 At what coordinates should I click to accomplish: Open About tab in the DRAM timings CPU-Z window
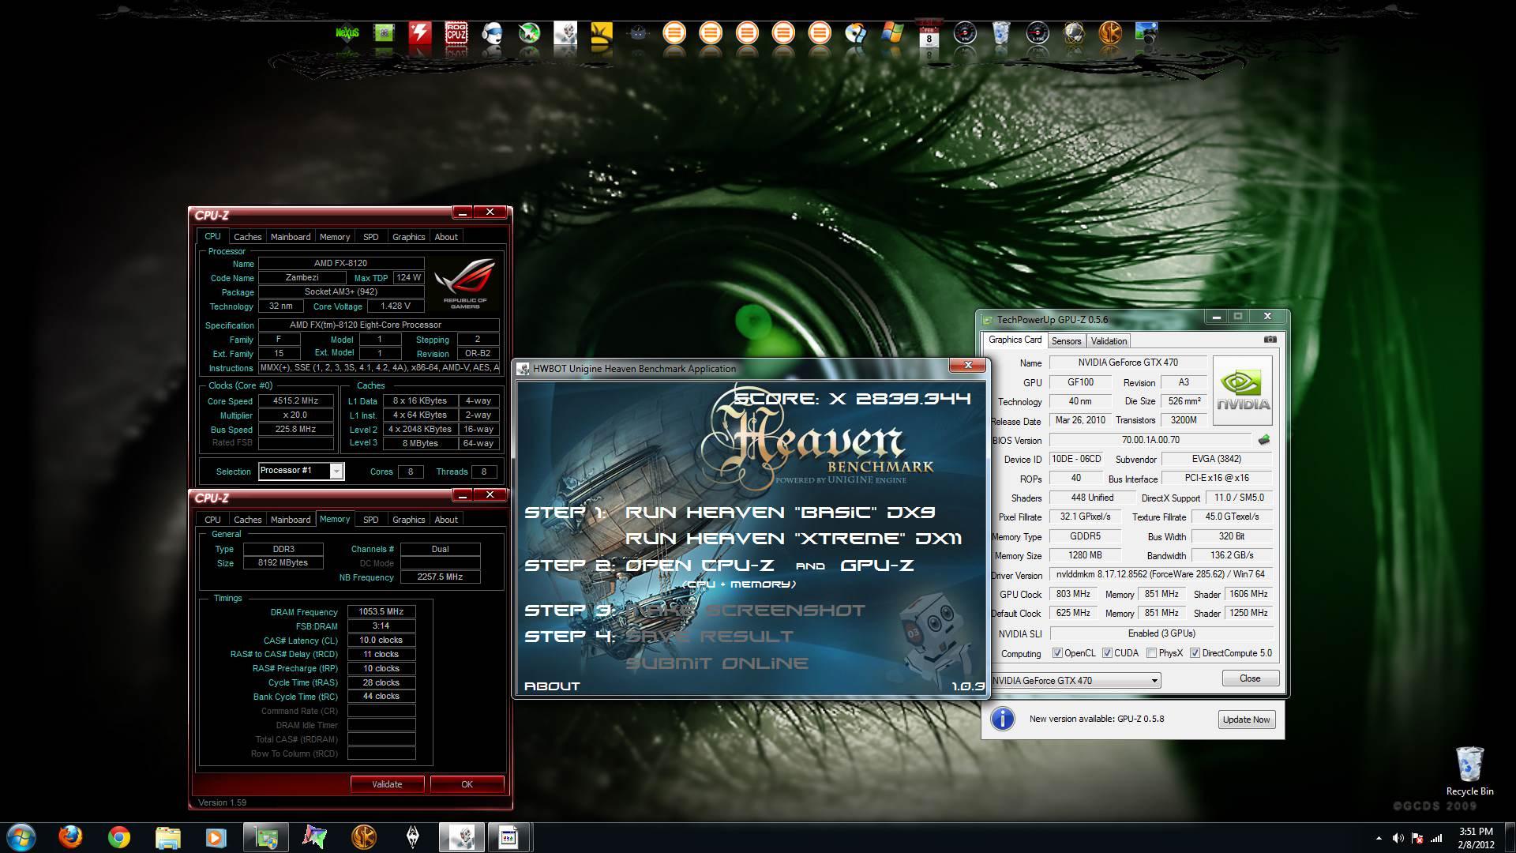(x=446, y=520)
